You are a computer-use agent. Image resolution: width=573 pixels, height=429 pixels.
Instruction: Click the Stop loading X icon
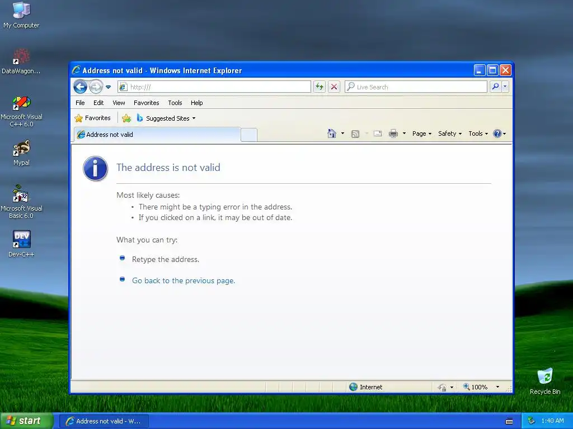point(334,87)
